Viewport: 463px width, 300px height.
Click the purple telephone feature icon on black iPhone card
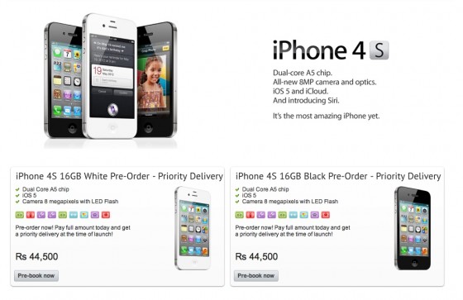click(314, 215)
